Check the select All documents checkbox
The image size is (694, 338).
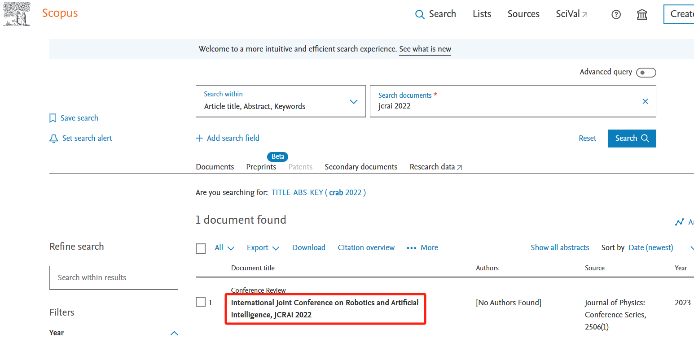pos(201,248)
